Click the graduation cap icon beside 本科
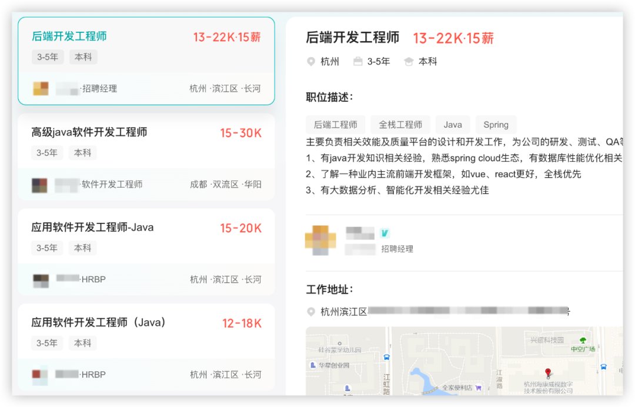 tap(409, 62)
